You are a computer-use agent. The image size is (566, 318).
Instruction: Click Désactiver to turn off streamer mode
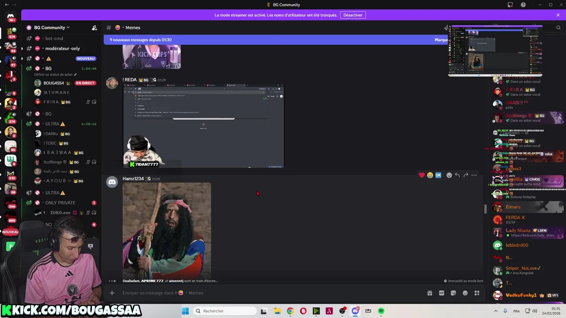tap(353, 15)
